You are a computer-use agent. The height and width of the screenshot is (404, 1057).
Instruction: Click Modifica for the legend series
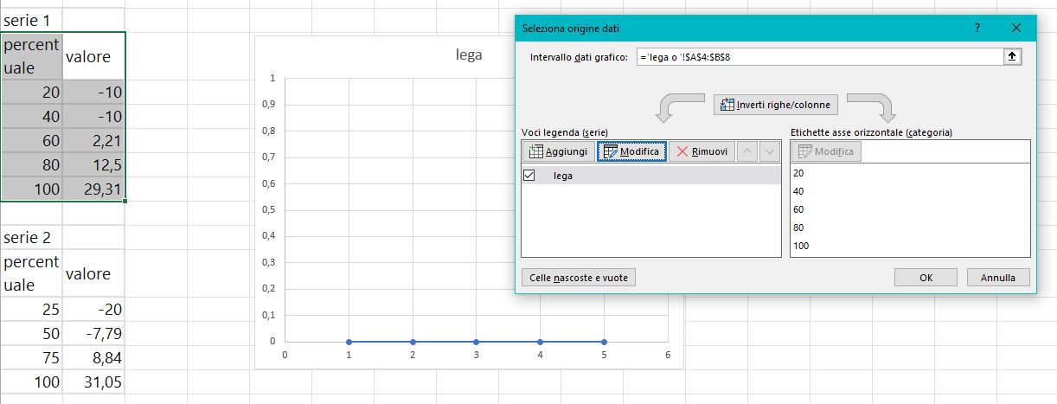pos(631,151)
